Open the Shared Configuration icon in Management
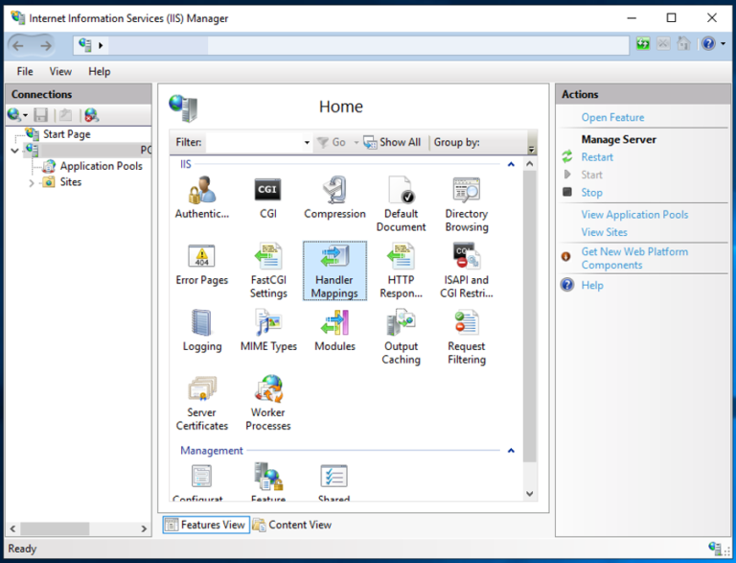This screenshot has height=563, width=736. tap(333, 482)
